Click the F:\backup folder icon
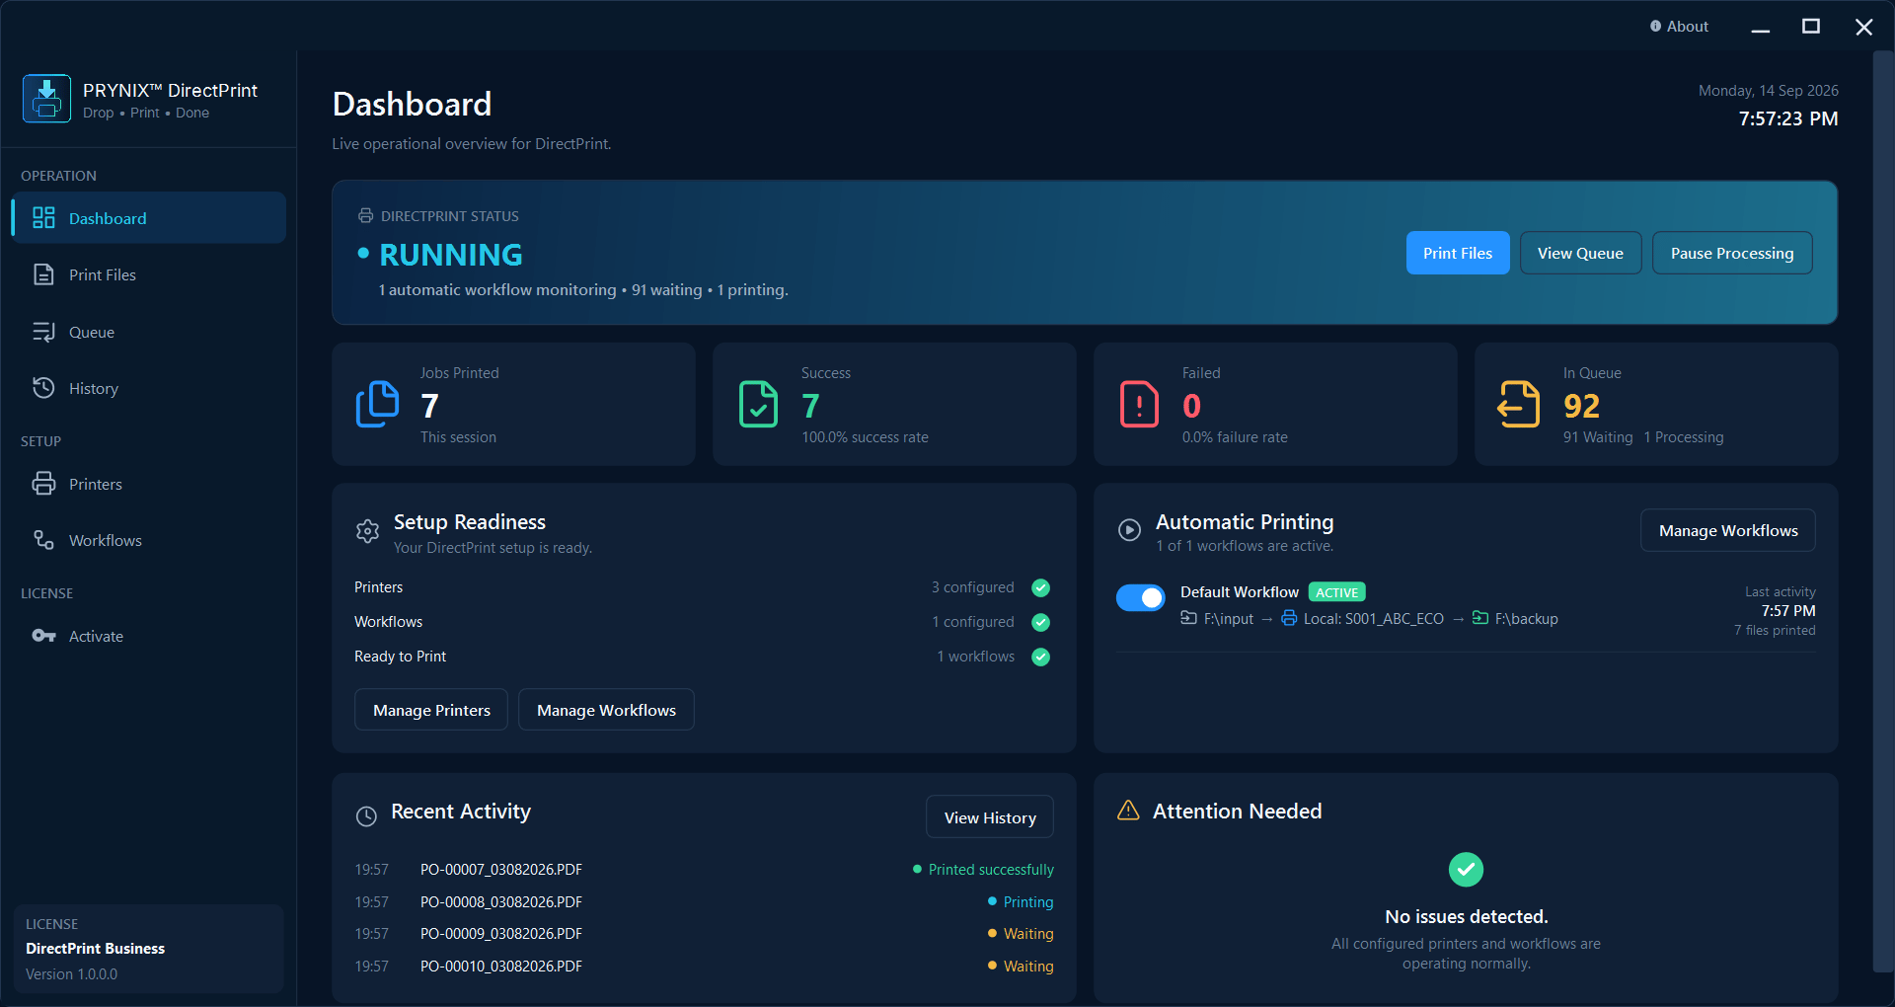This screenshot has width=1895, height=1007. pyautogui.click(x=1480, y=618)
